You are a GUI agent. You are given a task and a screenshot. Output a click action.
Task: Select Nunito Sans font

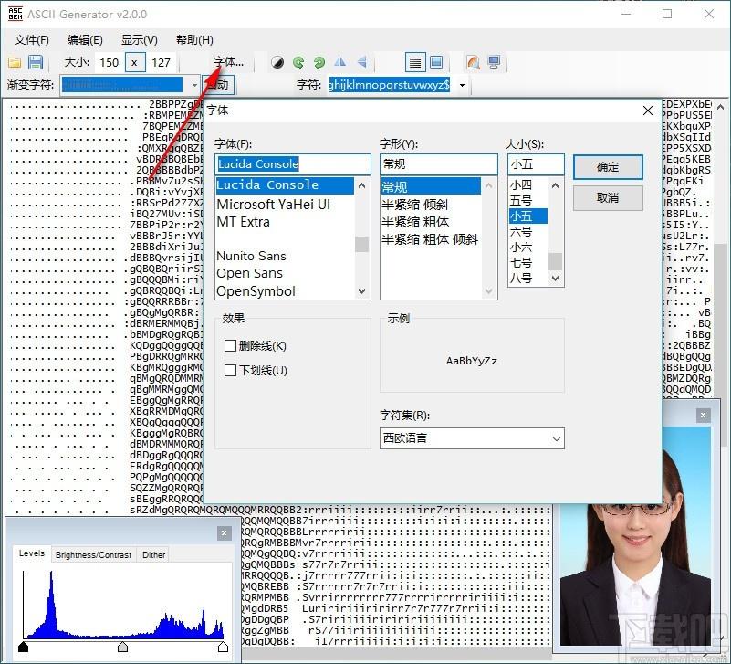tap(251, 256)
